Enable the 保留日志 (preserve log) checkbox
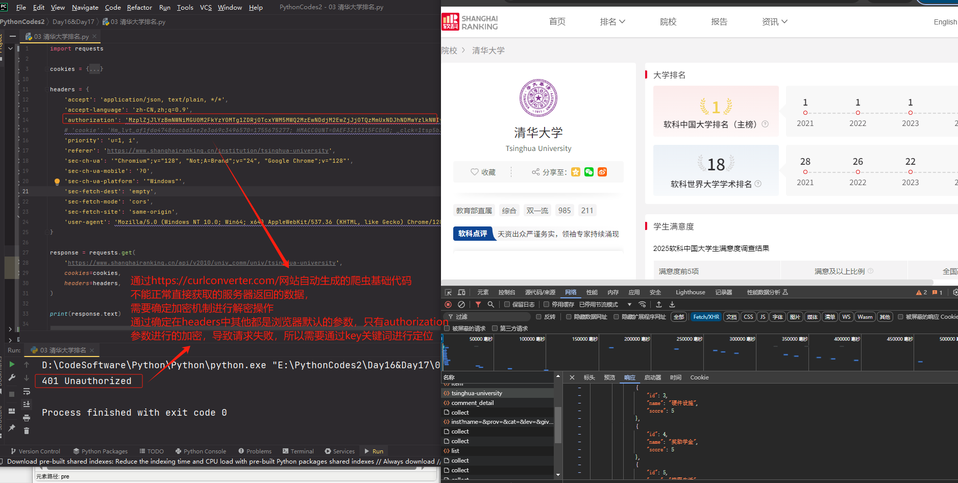This screenshot has width=958, height=483. 507,304
